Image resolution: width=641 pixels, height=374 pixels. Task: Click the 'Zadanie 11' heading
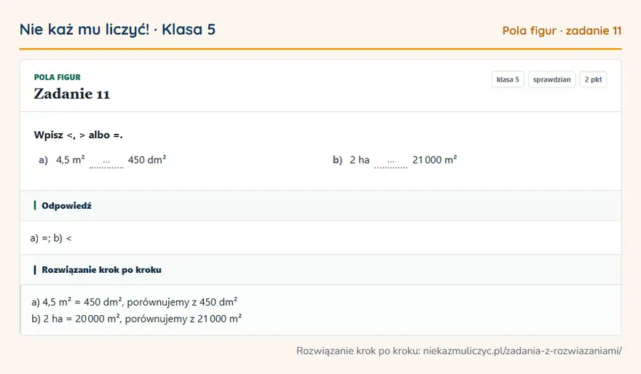click(x=72, y=94)
